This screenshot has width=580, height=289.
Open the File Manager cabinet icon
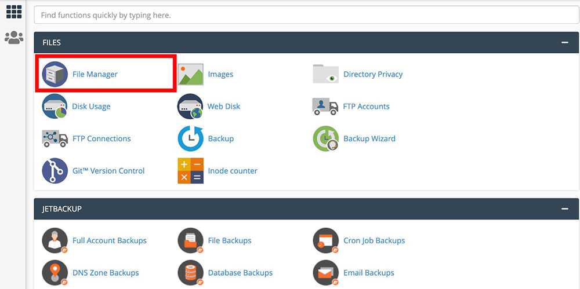pos(55,74)
